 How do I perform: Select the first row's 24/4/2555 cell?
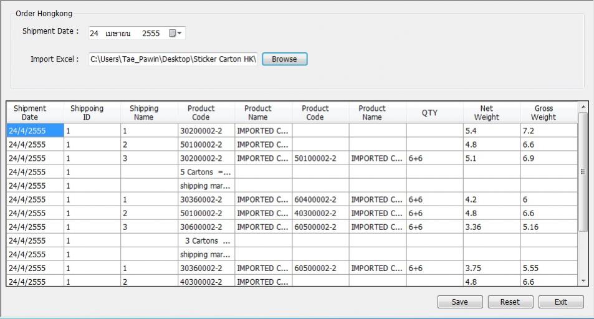pyautogui.click(x=34, y=131)
